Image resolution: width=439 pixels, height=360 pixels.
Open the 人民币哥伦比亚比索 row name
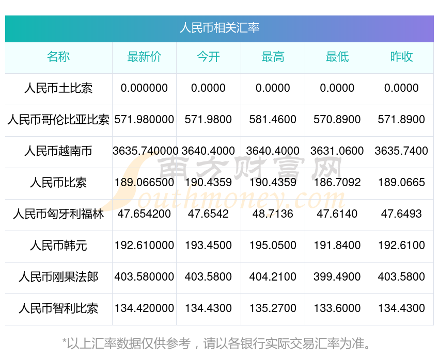click(58, 120)
